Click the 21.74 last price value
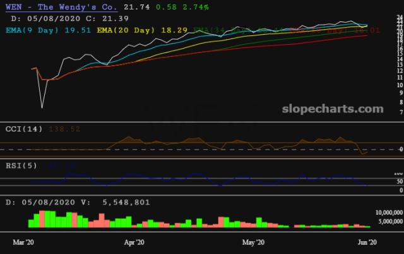 (x=136, y=7)
